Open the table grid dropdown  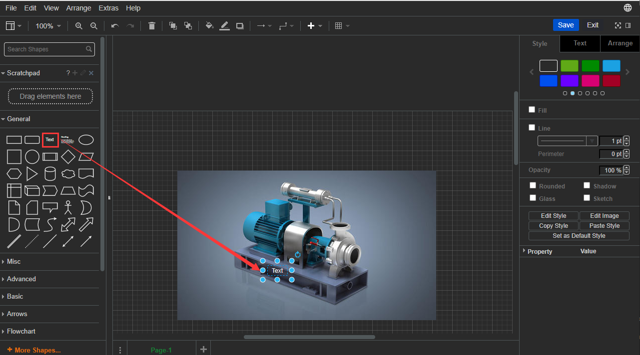tap(342, 26)
